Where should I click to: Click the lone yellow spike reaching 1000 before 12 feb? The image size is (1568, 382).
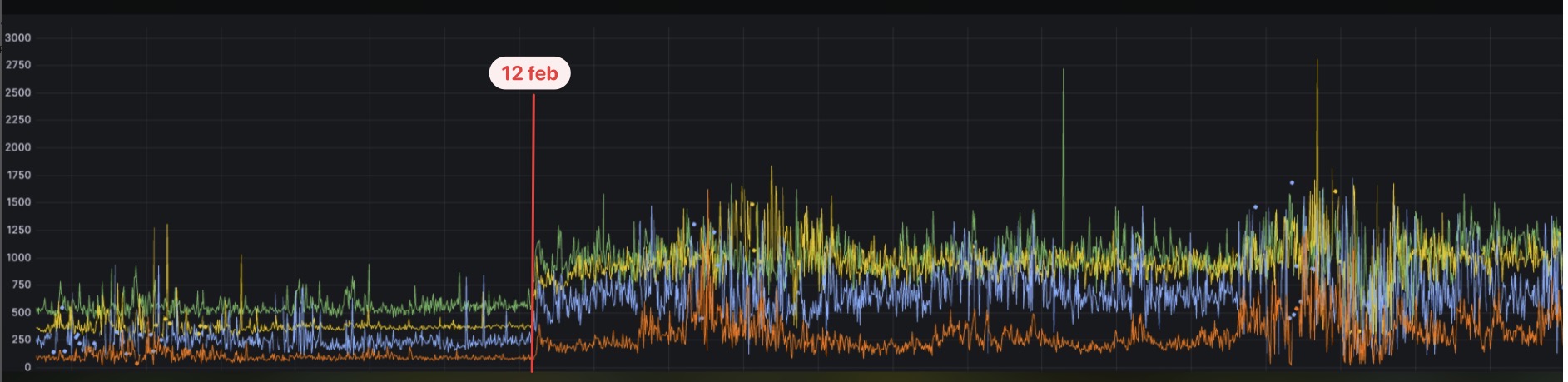click(241, 257)
